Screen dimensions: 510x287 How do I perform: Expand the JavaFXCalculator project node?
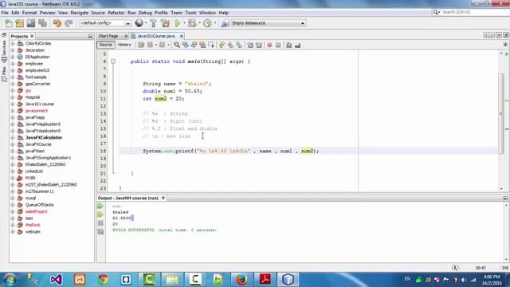click(13, 137)
